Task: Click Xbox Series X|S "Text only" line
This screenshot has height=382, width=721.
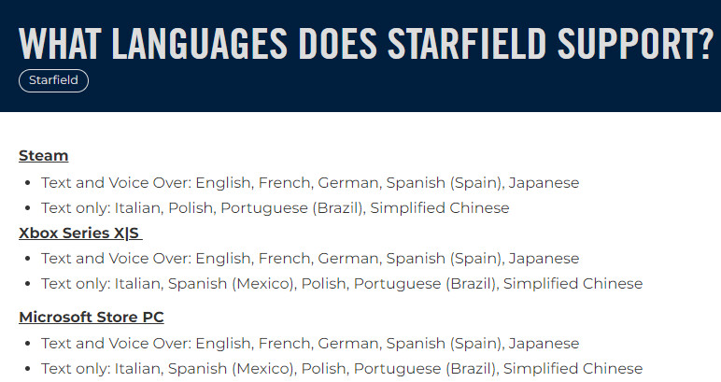Action: click(342, 283)
